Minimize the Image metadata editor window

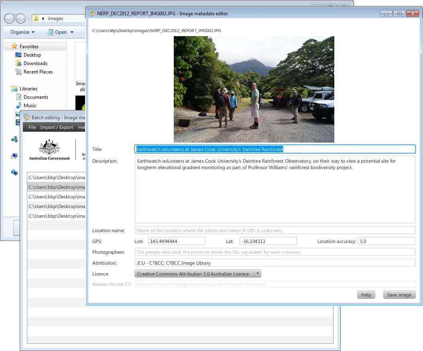point(386,14)
